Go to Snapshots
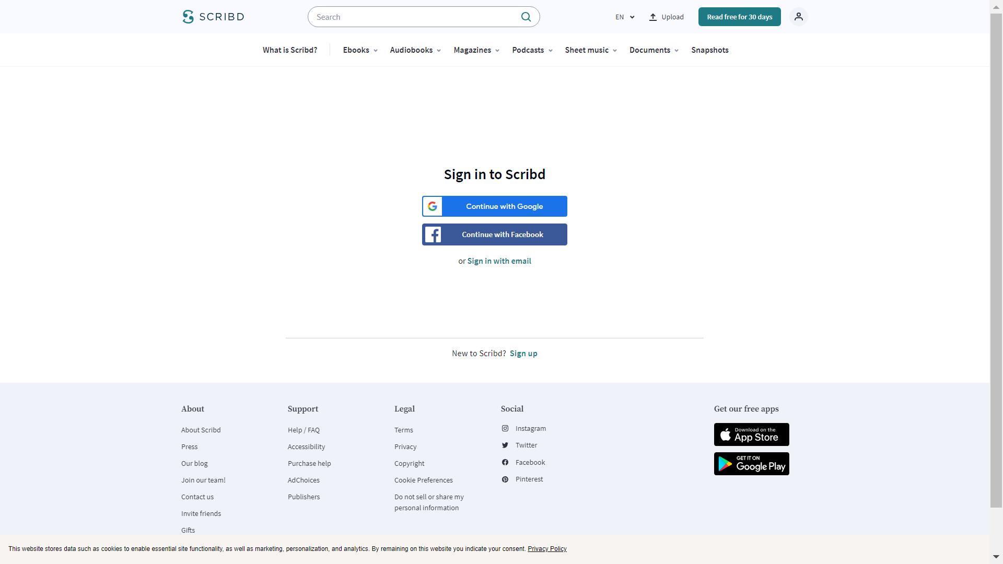Image resolution: width=1003 pixels, height=564 pixels. [710, 50]
